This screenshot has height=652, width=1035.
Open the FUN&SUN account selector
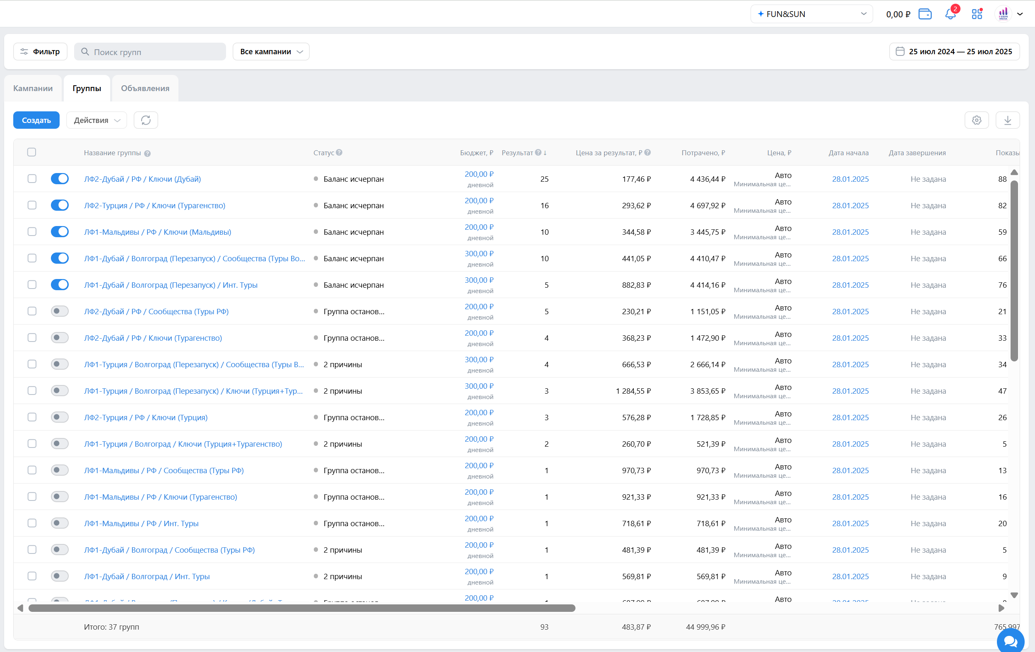coord(811,14)
